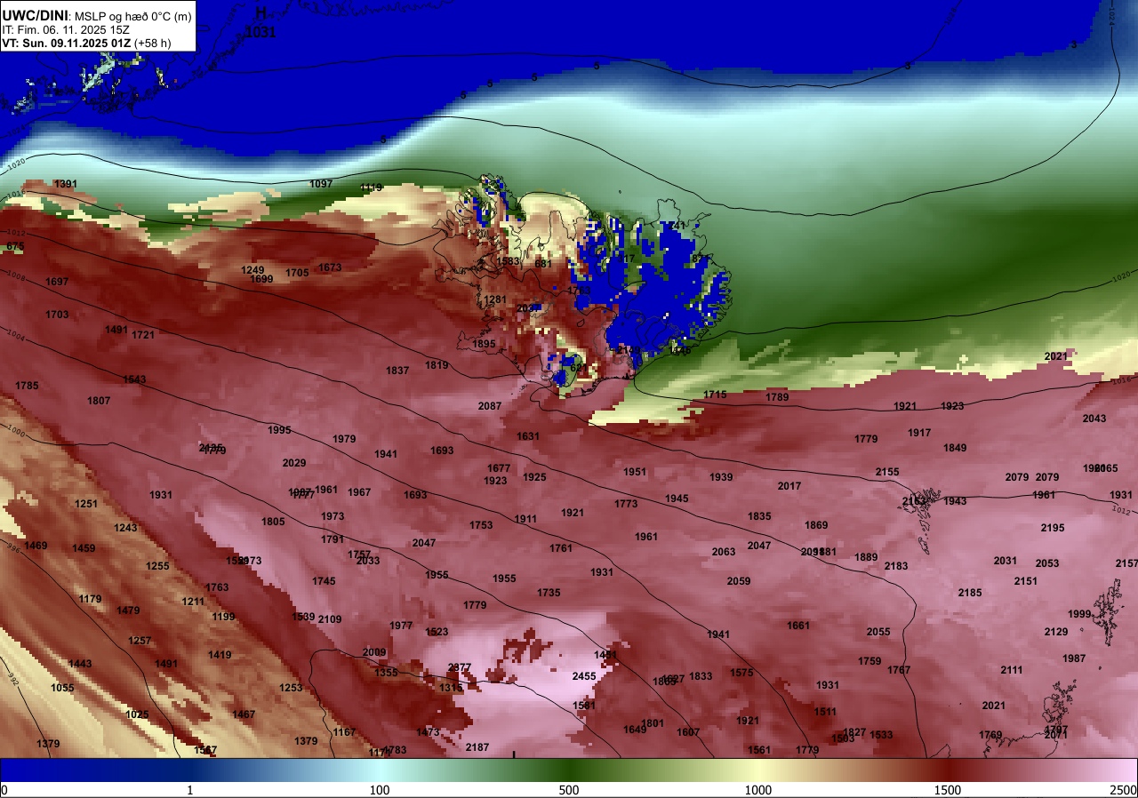Image resolution: width=1138 pixels, height=798 pixels.
Task: Click the 1925 height value
Action: (x=534, y=477)
